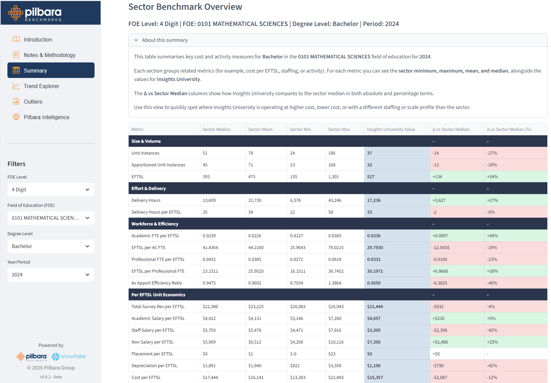
Task: Select the Cost per EFTSL row
Action: click(x=146, y=377)
